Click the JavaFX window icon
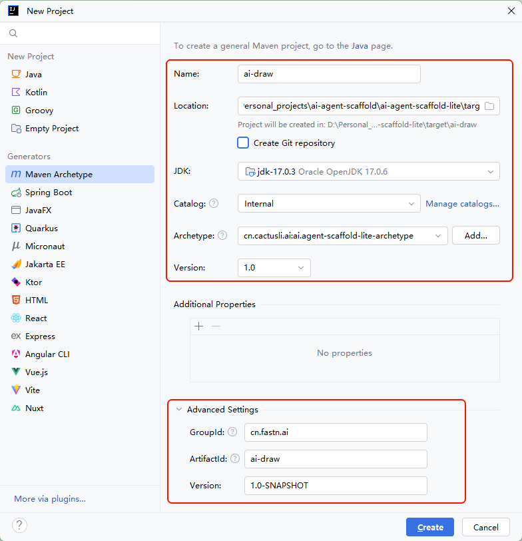Screen dimensions: 522x541 tap(16, 210)
